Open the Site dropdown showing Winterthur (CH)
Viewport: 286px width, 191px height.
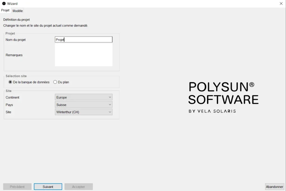coord(84,112)
